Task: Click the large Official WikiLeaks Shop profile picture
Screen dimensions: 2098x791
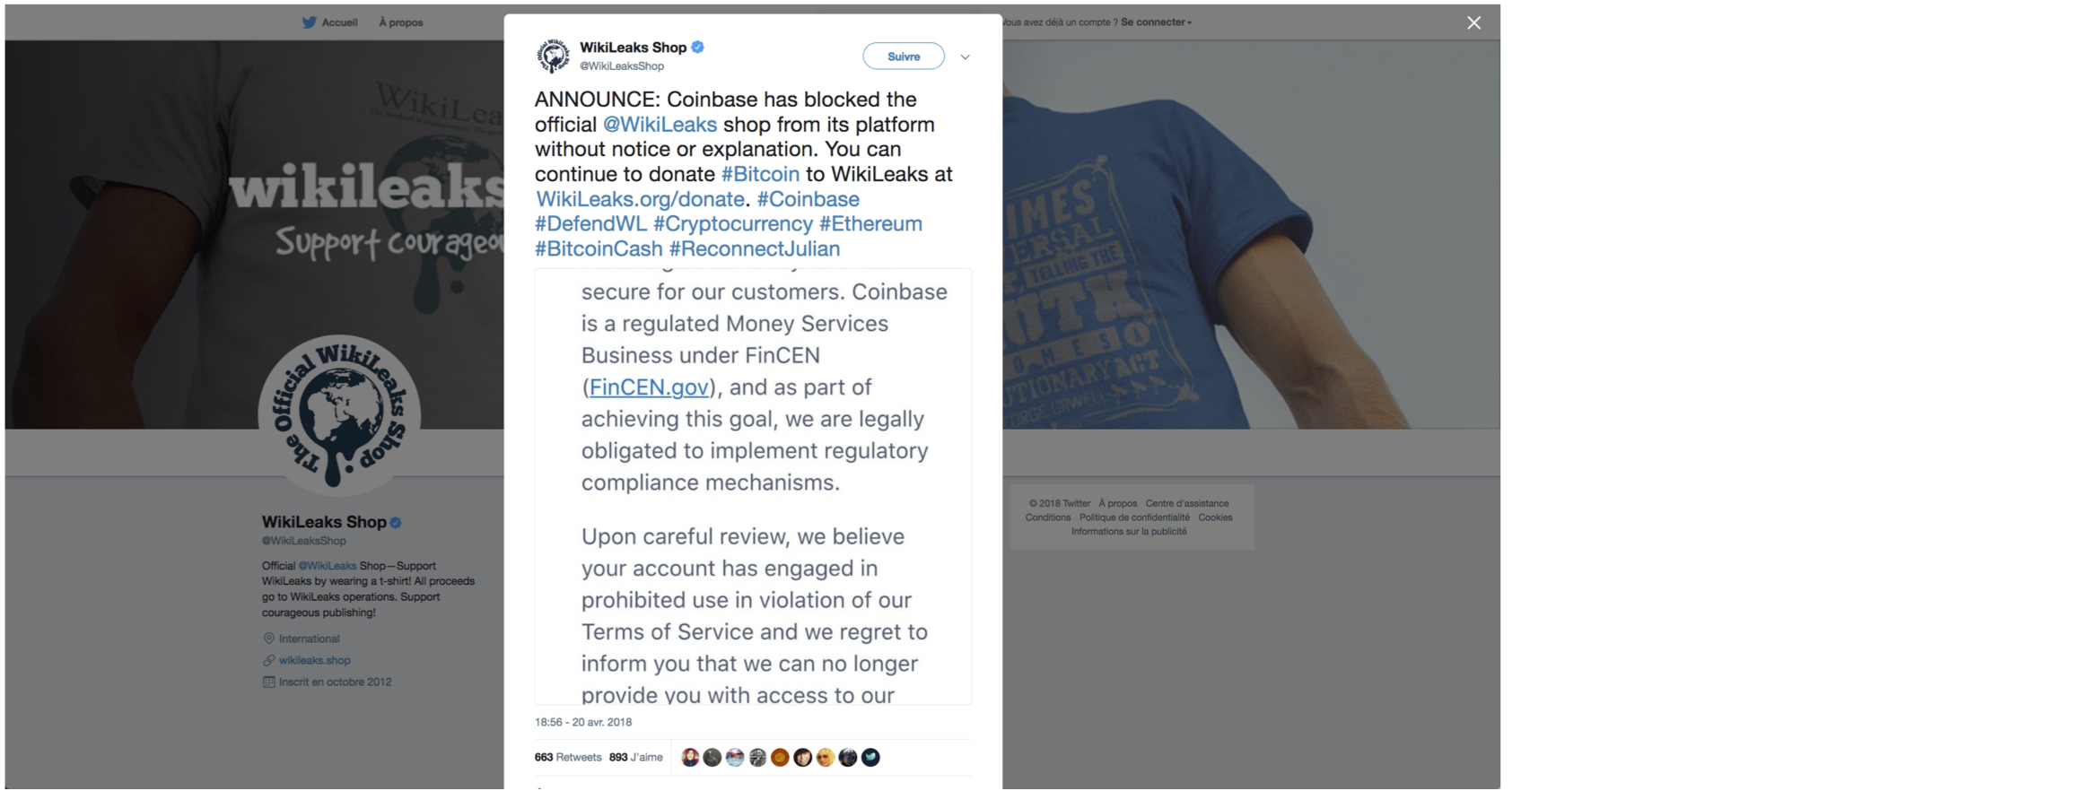Action: (x=339, y=415)
